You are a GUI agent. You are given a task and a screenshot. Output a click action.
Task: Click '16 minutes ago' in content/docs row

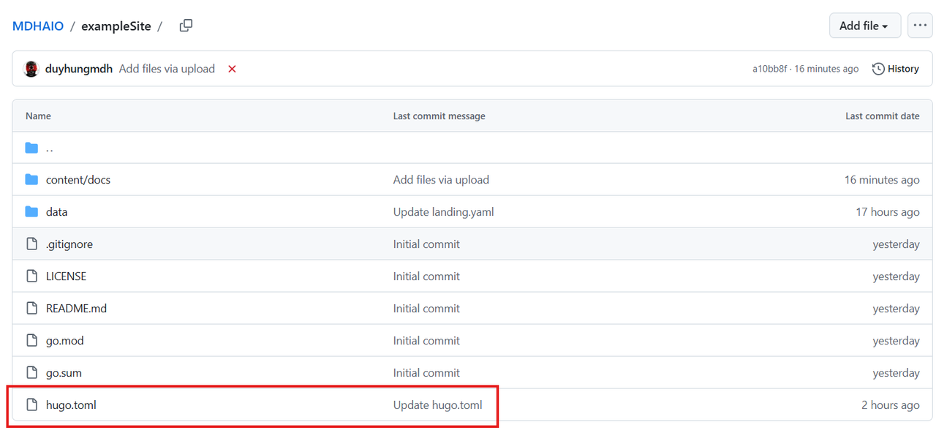(x=882, y=180)
